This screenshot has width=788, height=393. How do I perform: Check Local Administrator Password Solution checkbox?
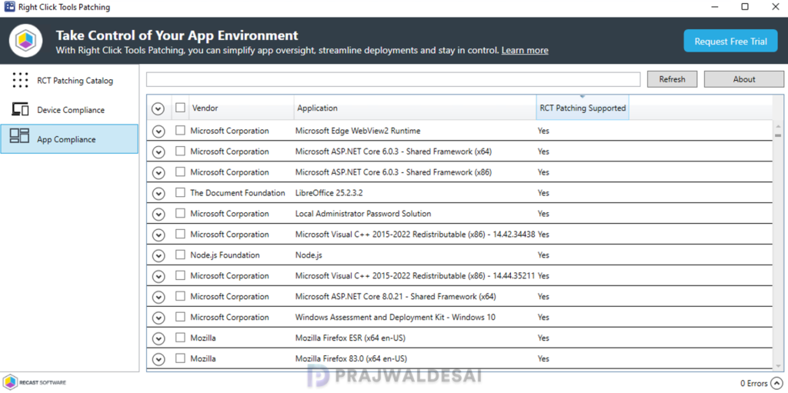point(180,213)
